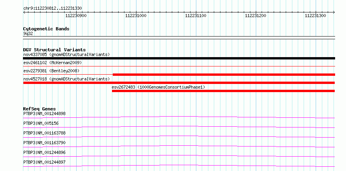
Task: Click ruler tick label 112231000
Action: [136, 16]
